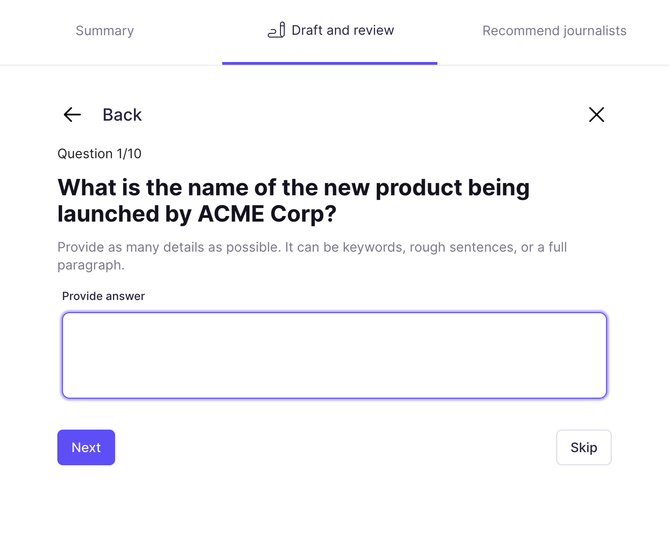Close the questionnaire with the X icon

pyautogui.click(x=597, y=115)
